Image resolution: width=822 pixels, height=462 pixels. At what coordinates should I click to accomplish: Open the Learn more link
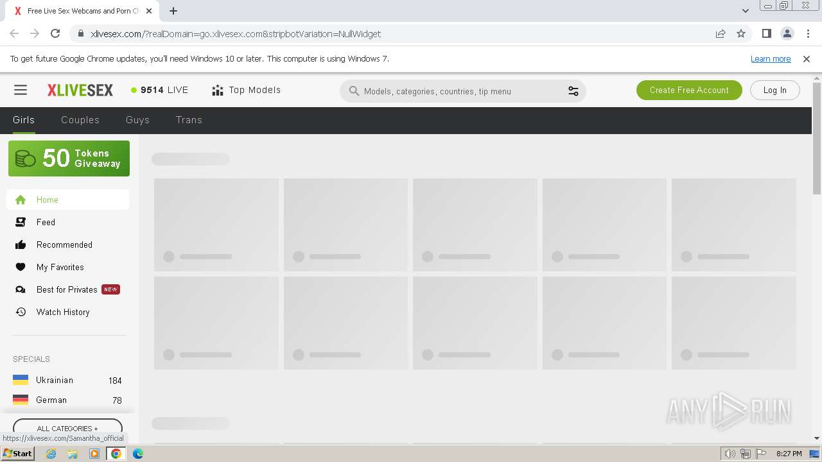(771, 58)
